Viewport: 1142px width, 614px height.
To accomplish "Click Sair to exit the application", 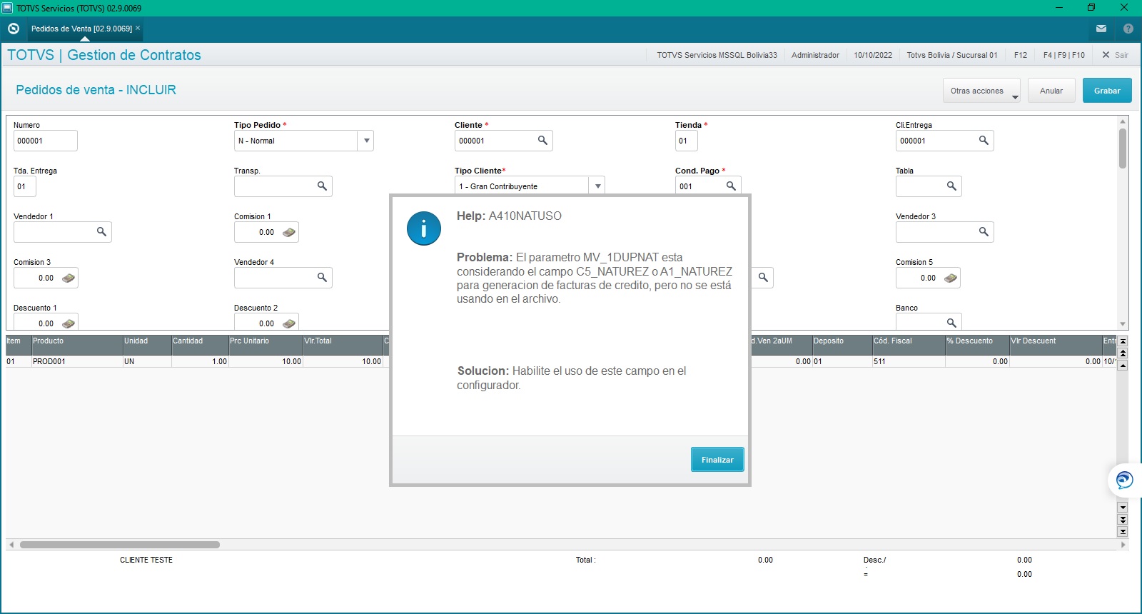I will (x=1116, y=55).
